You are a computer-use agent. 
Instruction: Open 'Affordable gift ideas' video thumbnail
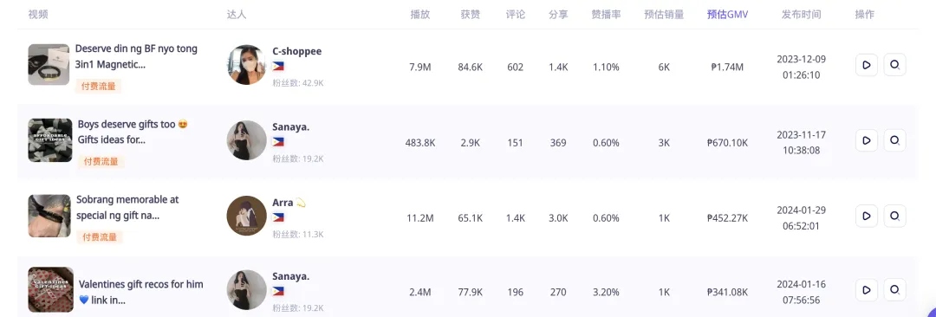click(50, 140)
